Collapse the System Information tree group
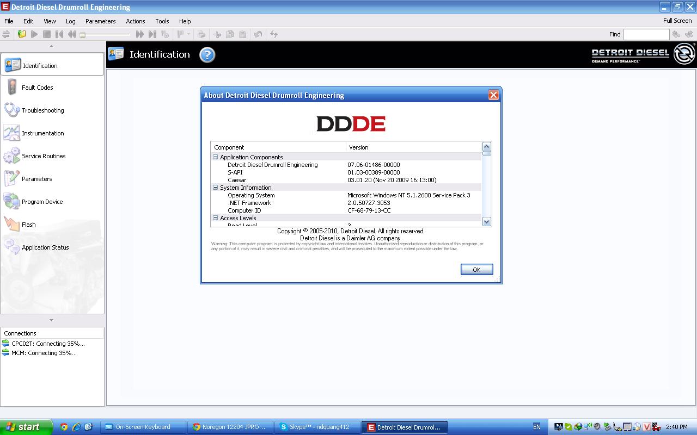The width and height of the screenshot is (697, 435). pyautogui.click(x=215, y=188)
